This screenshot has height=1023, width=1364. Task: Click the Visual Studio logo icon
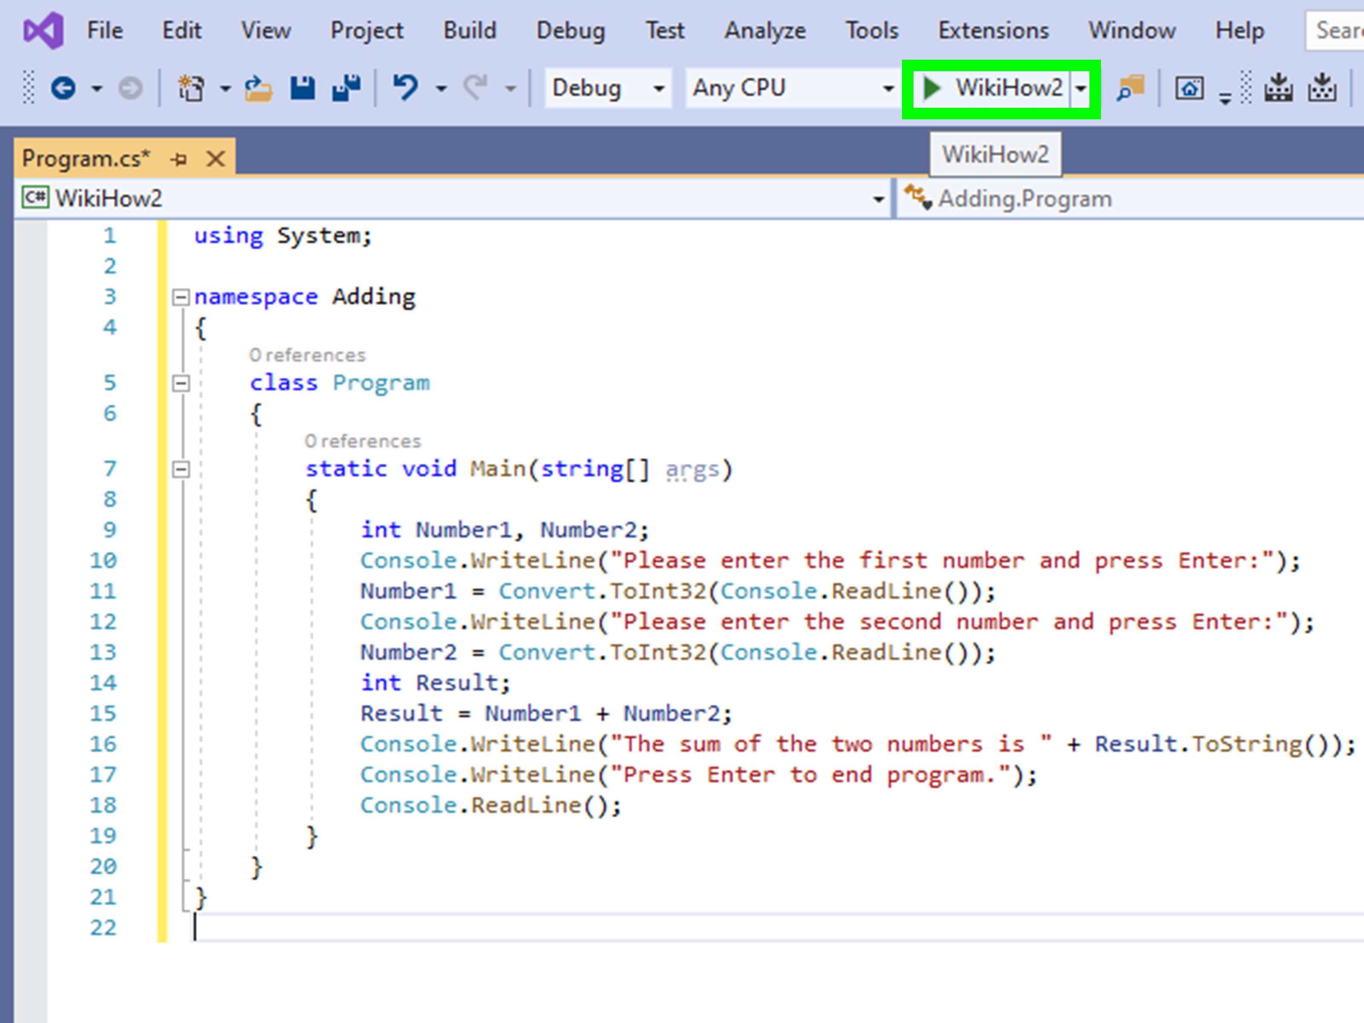43,30
